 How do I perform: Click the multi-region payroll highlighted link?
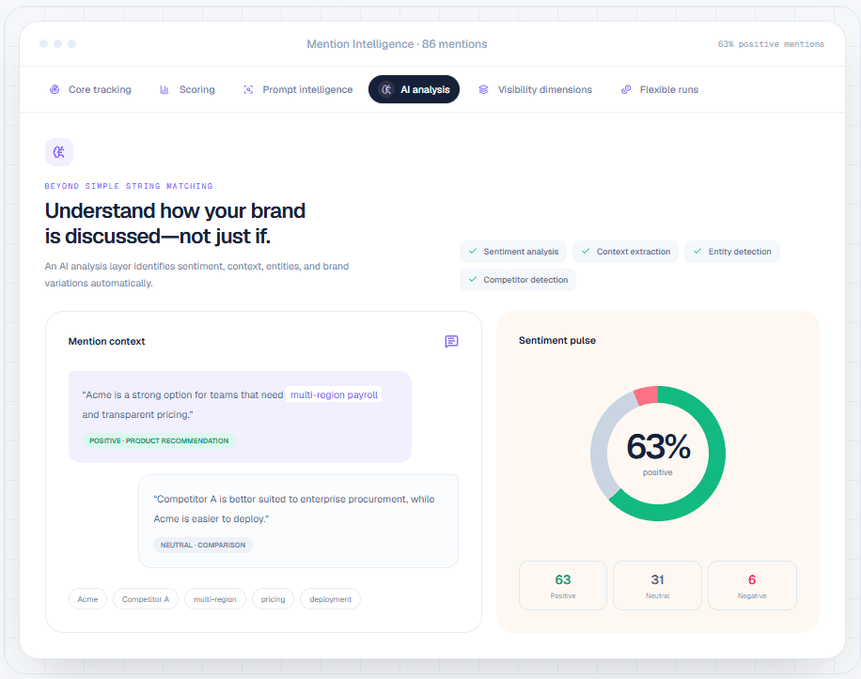point(334,394)
